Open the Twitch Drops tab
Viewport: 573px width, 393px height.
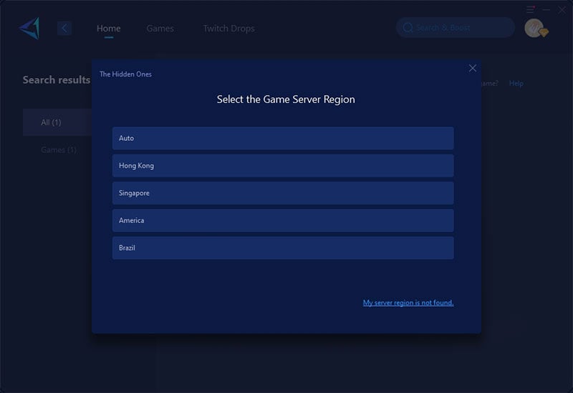228,29
